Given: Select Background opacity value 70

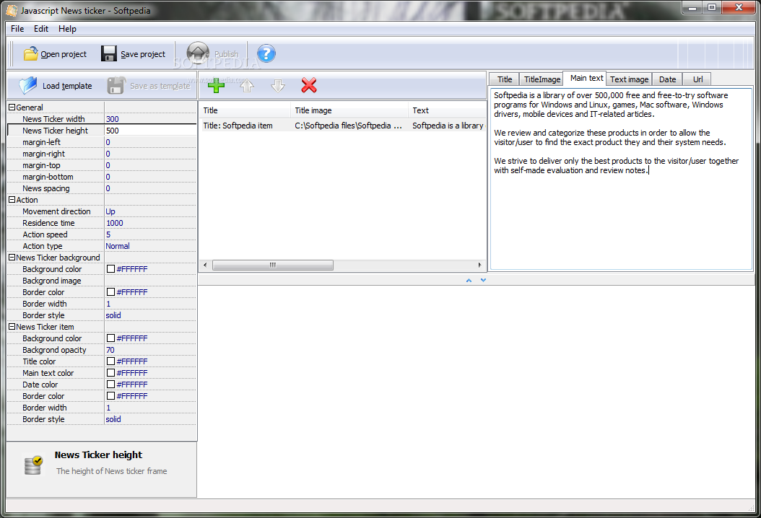Looking at the screenshot, I should click(x=150, y=350).
